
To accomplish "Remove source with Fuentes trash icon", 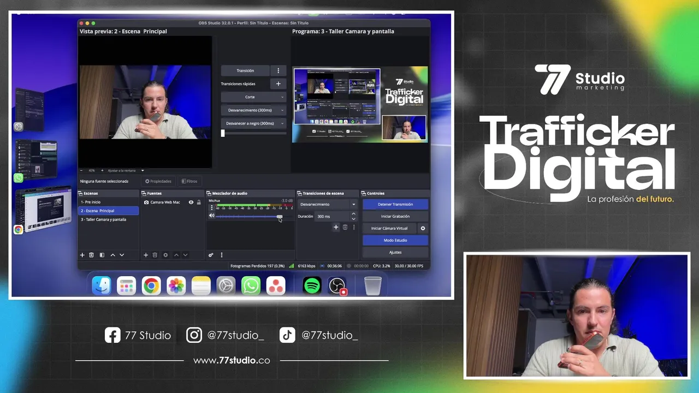I will pyautogui.click(x=155, y=255).
